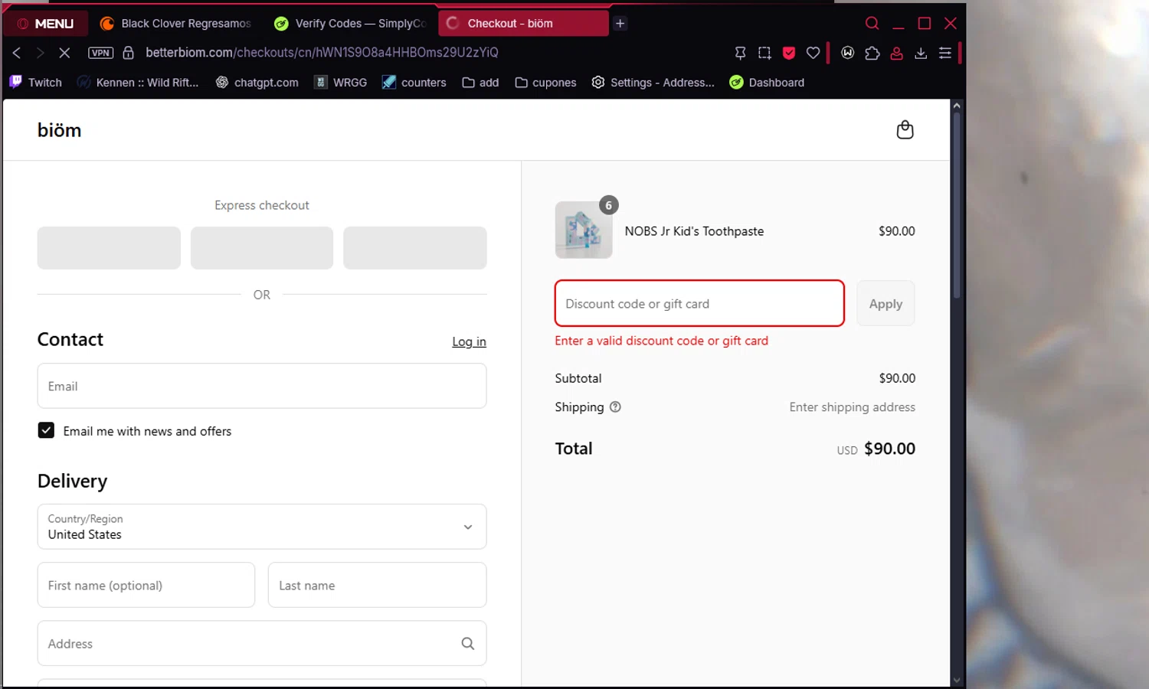The height and width of the screenshot is (689, 1149).
Task: Stop loading the page
Action: coord(64,53)
